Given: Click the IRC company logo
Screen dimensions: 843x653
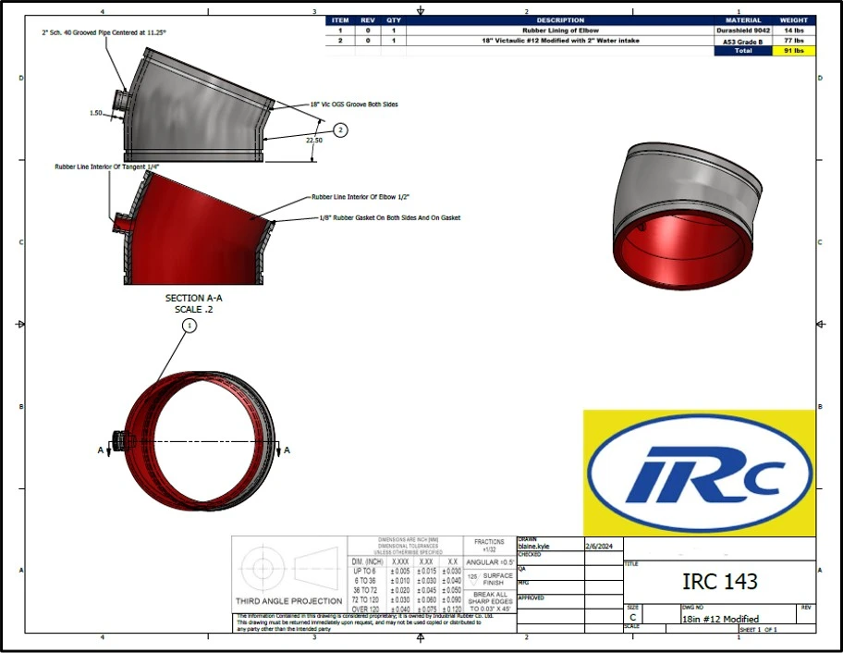Looking at the screenshot, I should pos(699,473).
